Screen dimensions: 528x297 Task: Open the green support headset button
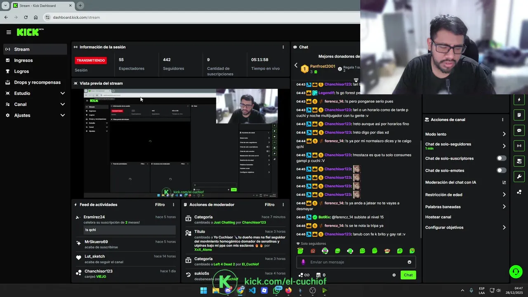point(516,271)
